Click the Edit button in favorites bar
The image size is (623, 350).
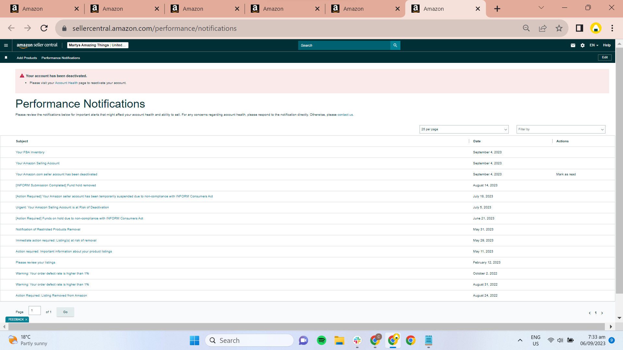click(x=605, y=57)
